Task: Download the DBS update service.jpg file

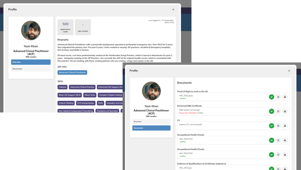Action: tap(285, 111)
